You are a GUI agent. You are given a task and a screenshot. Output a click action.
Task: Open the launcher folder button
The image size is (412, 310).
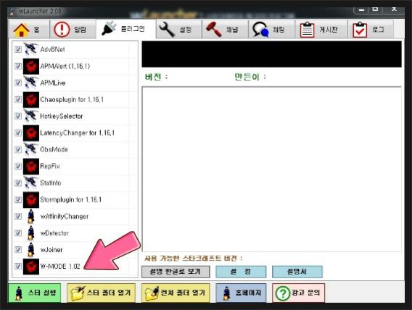176,293
